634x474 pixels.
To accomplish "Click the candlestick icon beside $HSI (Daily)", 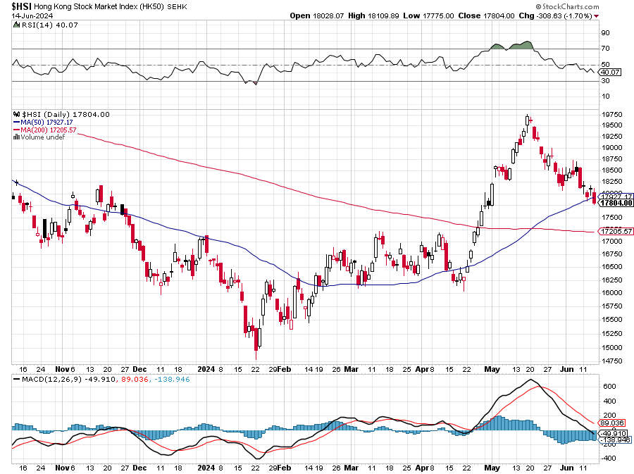I will click(16, 114).
